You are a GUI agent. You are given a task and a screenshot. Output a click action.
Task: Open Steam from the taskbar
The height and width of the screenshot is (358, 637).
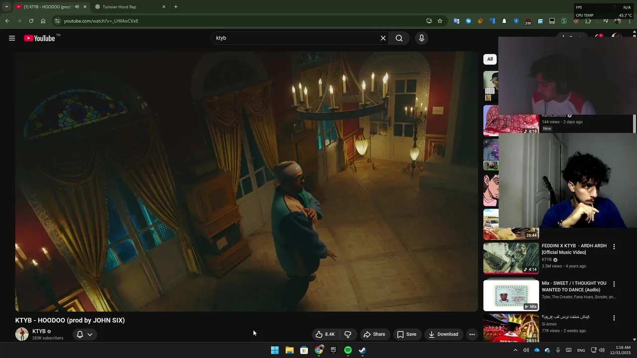tap(362, 350)
